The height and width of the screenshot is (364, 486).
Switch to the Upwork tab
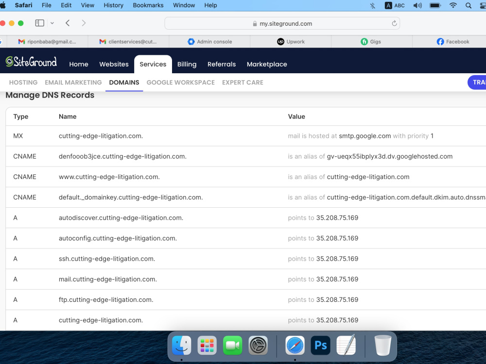click(291, 41)
